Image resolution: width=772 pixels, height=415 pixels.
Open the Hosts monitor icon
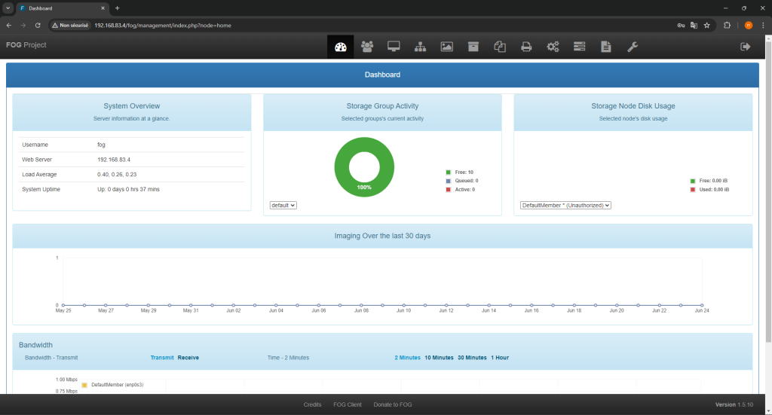click(394, 47)
